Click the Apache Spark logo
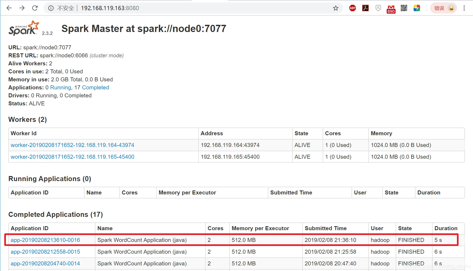This screenshot has height=271, width=473. pos(24,28)
